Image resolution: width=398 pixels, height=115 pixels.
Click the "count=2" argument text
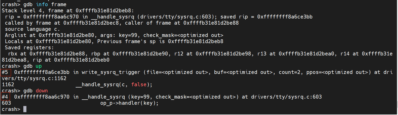click(x=293, y=72)
